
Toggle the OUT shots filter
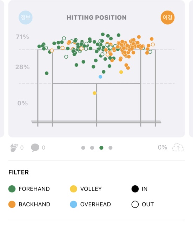point(142,204)
